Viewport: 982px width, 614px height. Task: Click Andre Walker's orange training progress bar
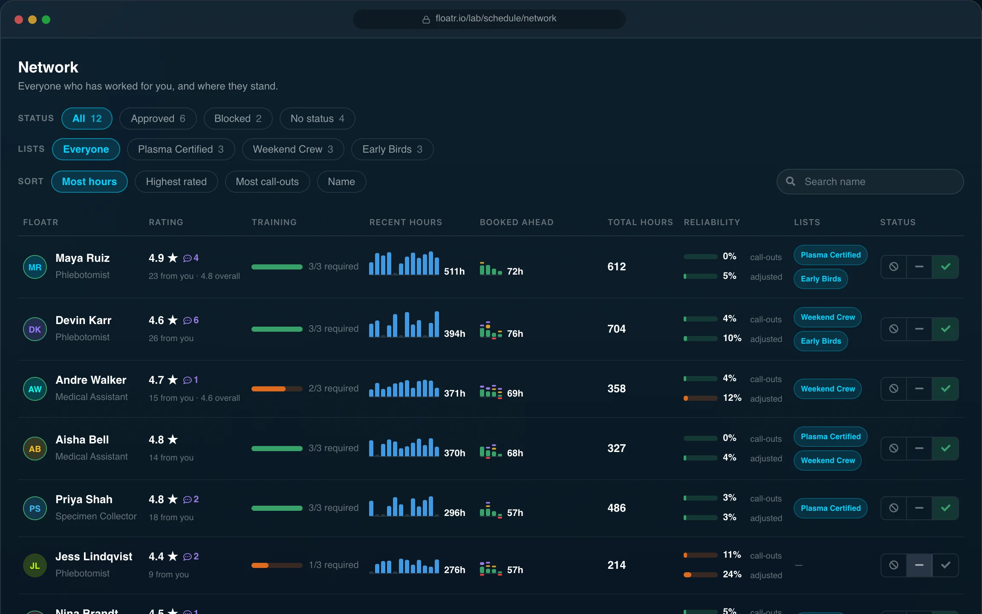point(277,389)
